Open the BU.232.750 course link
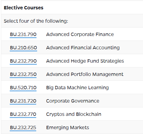 pyautogui.click(x=23, y=74)
